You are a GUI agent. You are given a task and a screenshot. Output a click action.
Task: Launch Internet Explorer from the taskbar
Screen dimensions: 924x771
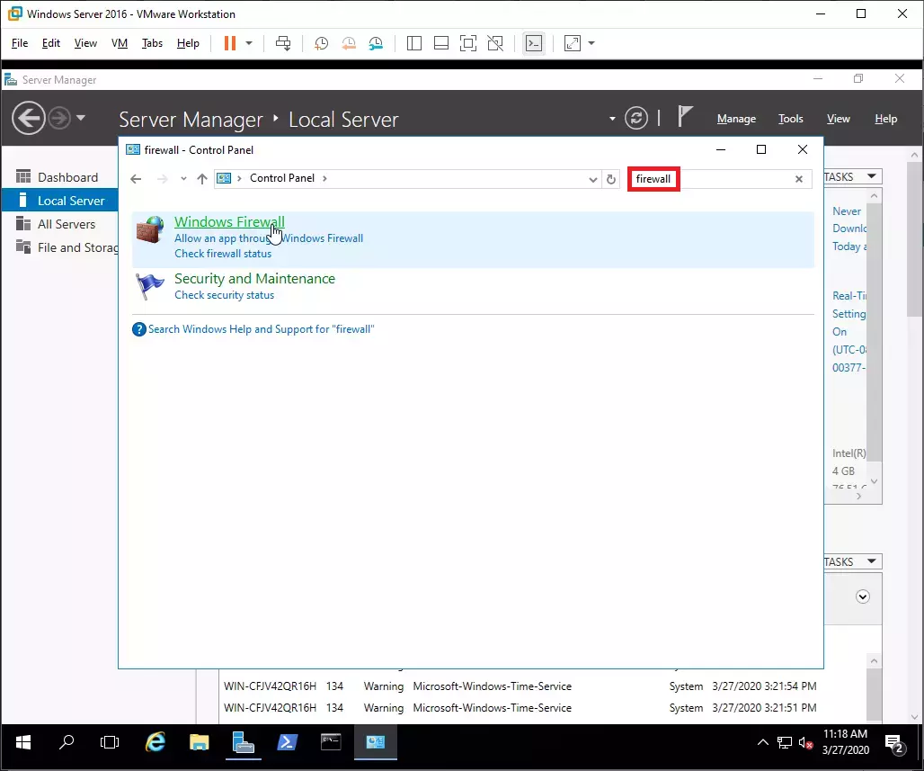click(x=155, y=742)
